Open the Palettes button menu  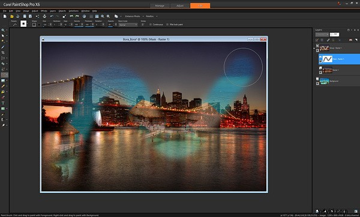(151, 16)
